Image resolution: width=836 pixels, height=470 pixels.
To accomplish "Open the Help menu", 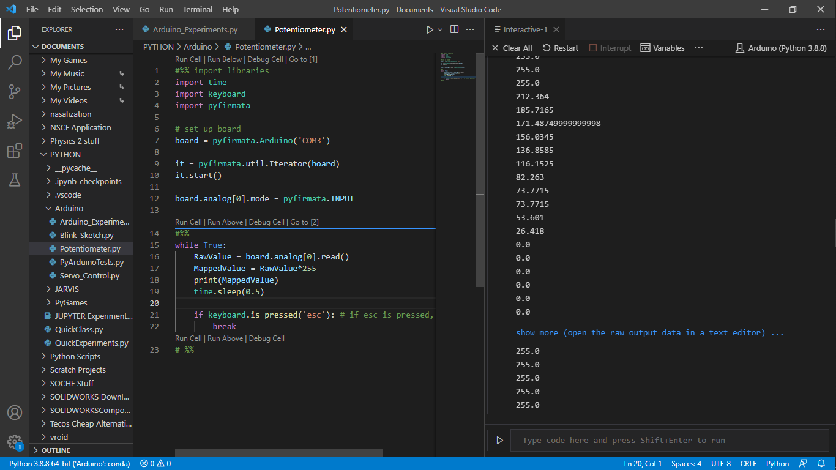I will coord(231,9).
